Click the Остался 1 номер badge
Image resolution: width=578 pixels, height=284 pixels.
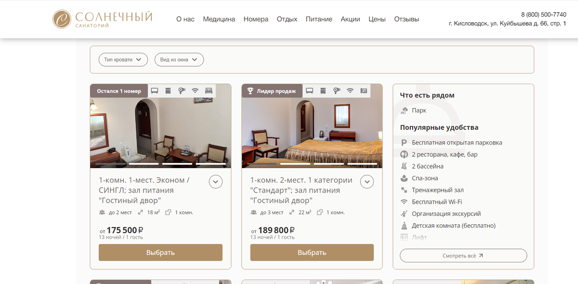tap(119, 91)
